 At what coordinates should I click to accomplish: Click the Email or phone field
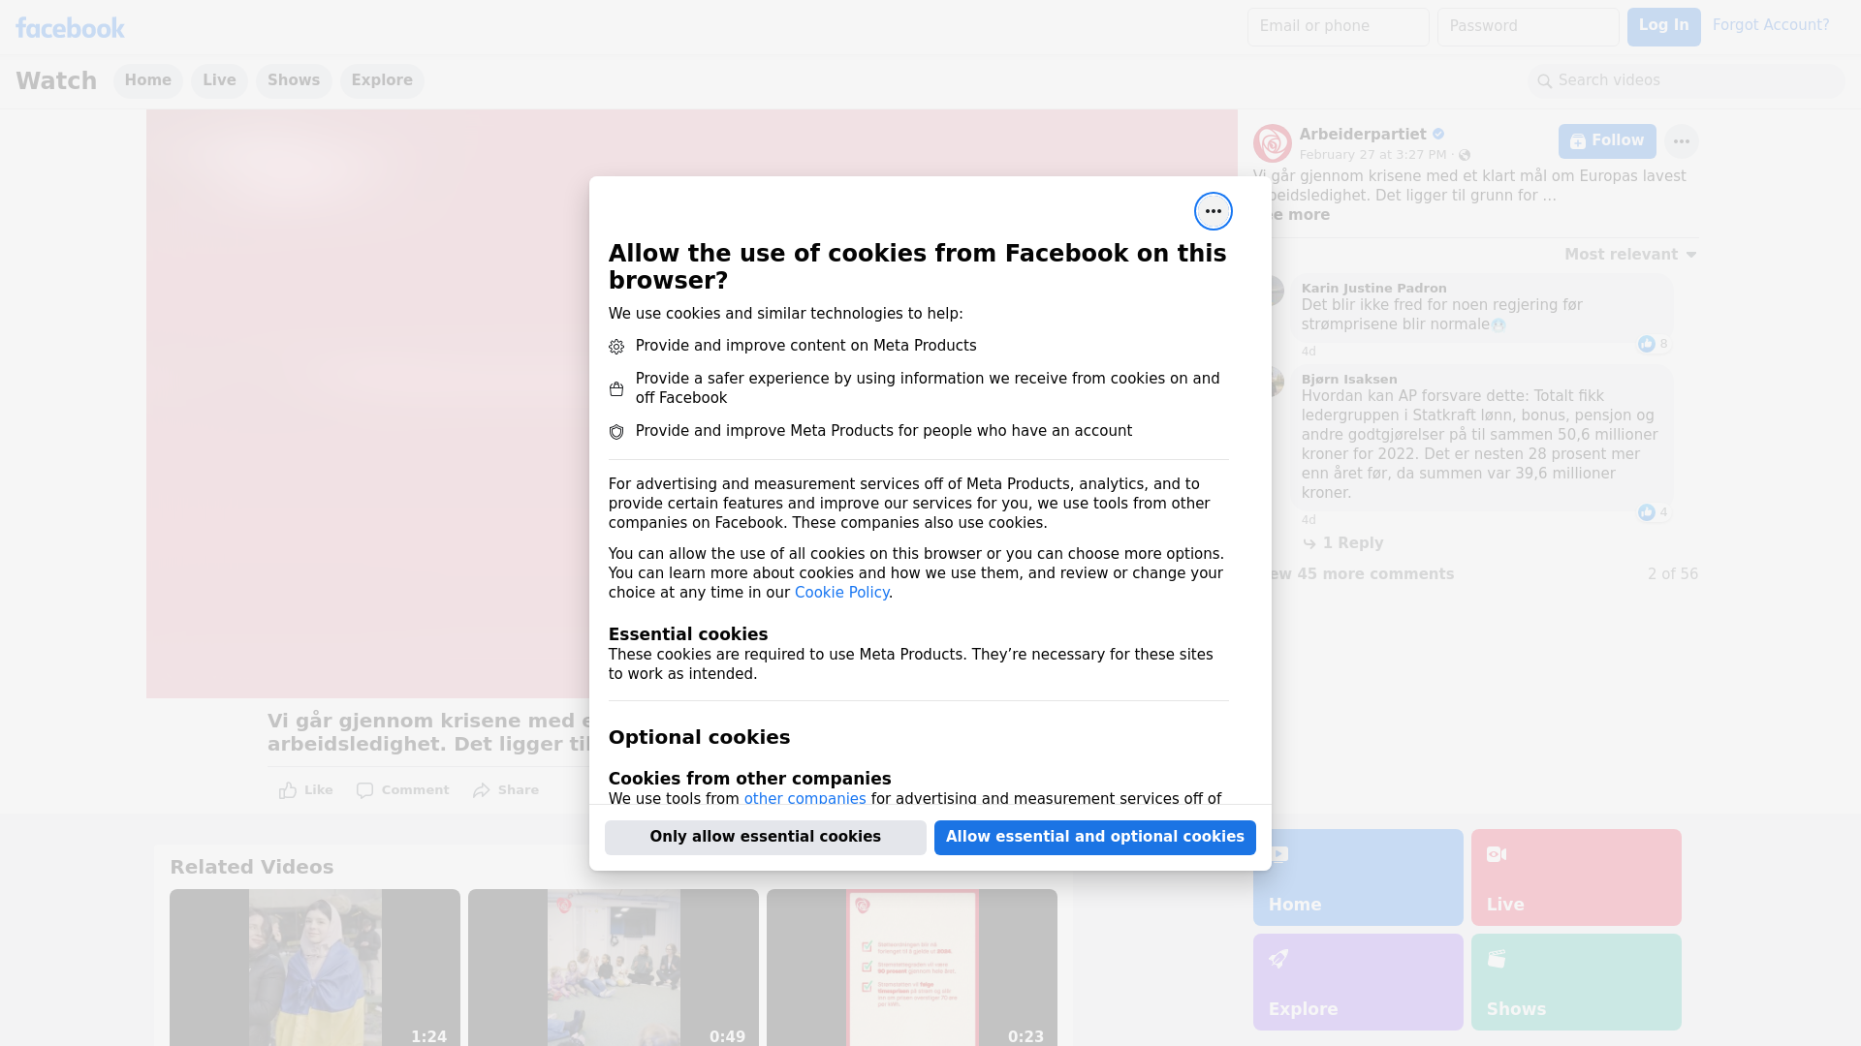(1339, 27)
